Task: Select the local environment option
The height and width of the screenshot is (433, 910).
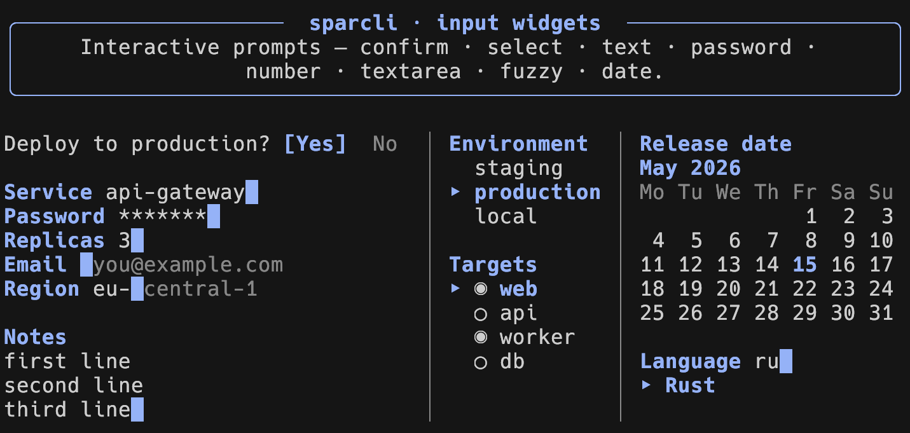Action: pyautogui.click(x=506, y=217)
